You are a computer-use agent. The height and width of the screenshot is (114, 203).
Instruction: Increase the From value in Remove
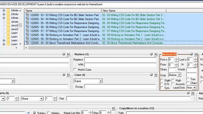[176, 64]
